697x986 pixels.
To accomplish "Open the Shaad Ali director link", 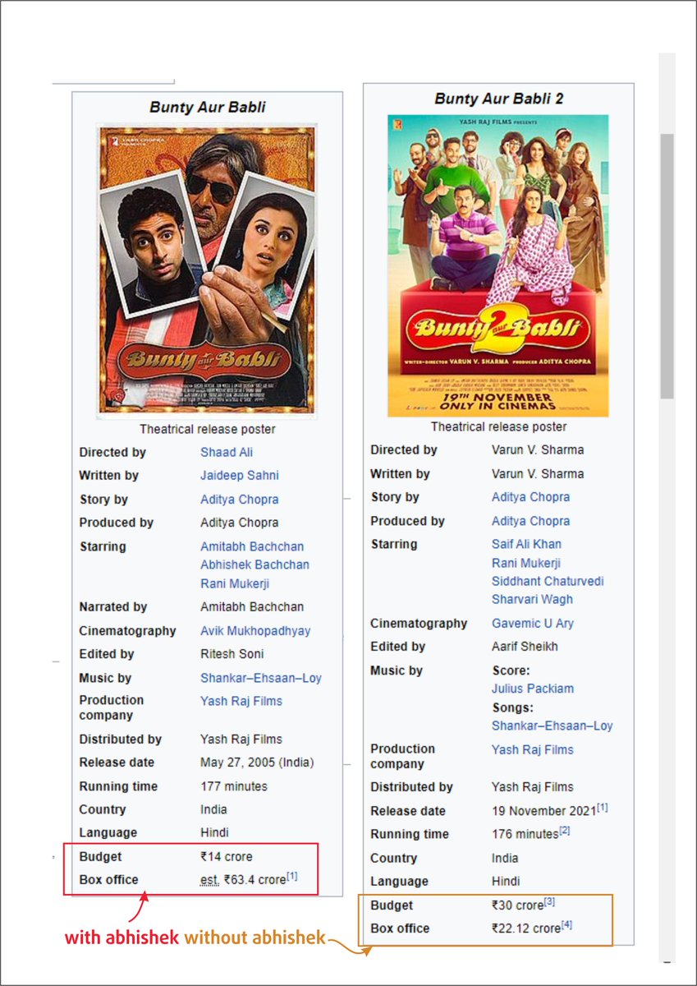I will tap(227, 452).
